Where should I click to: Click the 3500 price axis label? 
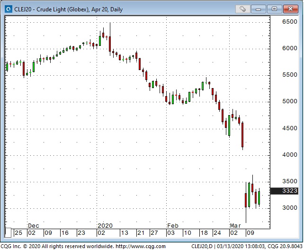click(289, 181)
